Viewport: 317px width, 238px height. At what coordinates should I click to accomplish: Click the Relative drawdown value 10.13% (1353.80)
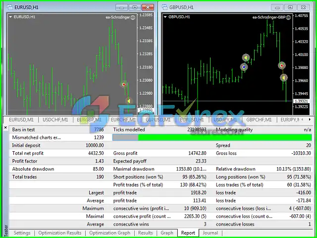tap(294, 169)
